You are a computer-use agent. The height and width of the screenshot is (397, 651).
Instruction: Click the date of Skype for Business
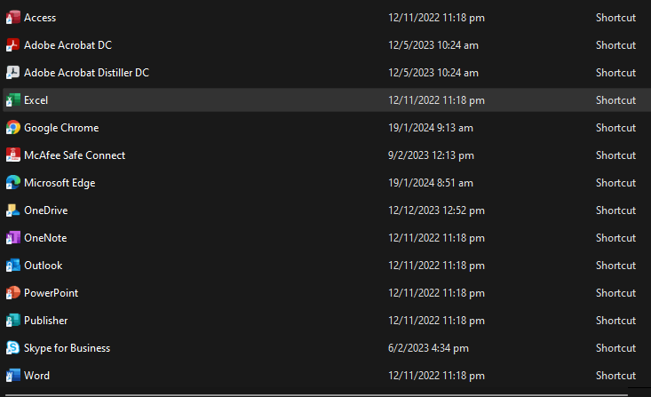(x=428, y=348)
